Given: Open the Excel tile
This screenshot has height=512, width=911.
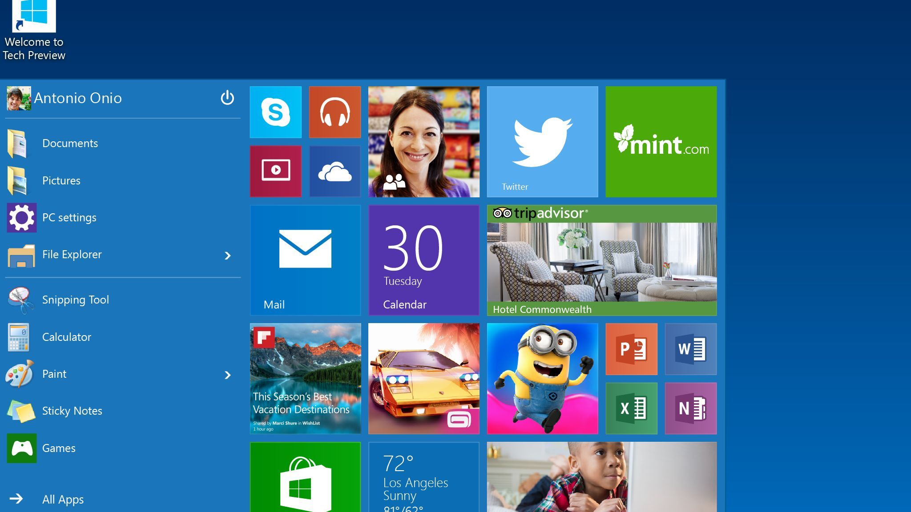Looking at the screenshot, I should (x=631, y=408).
